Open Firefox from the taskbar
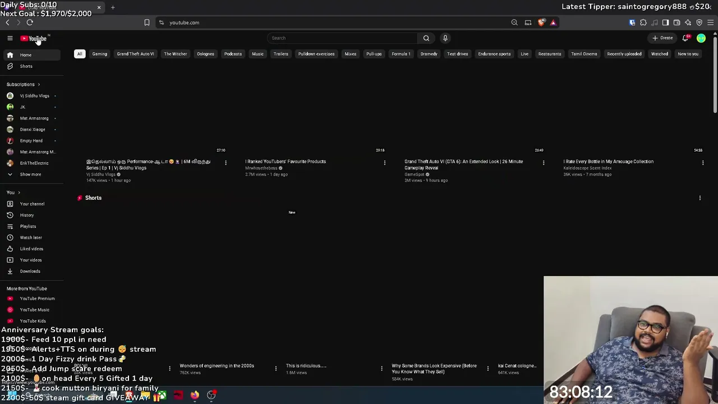 click(x=194, y=396)
